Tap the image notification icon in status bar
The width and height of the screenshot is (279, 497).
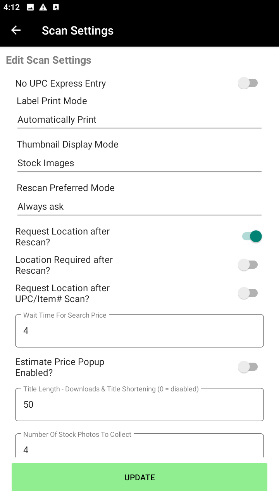coord(30,7)
